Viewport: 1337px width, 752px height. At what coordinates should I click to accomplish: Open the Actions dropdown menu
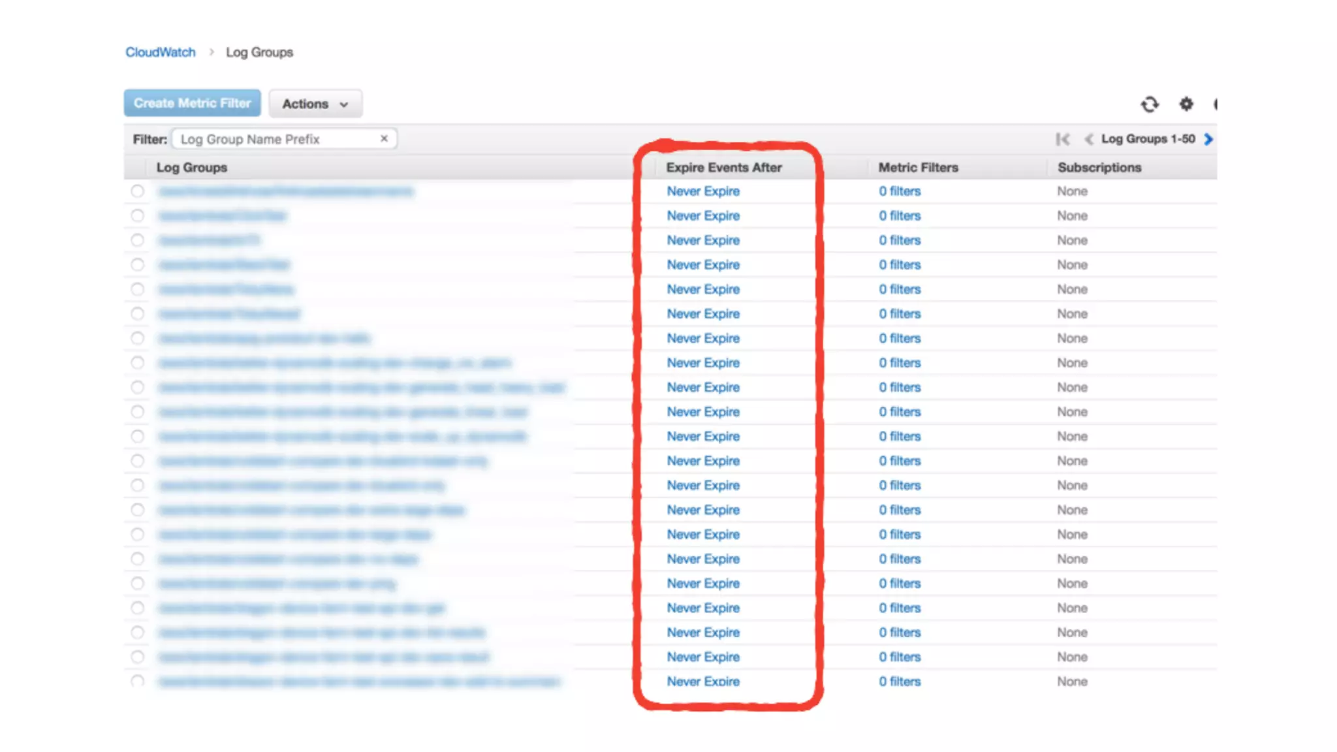[x=315, y=104]
